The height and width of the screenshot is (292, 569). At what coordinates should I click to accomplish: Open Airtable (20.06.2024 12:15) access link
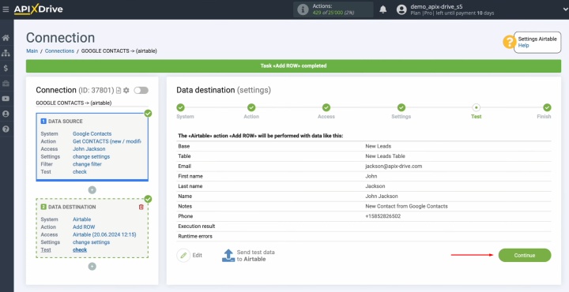pyautogui.click(x=104, y=234)
